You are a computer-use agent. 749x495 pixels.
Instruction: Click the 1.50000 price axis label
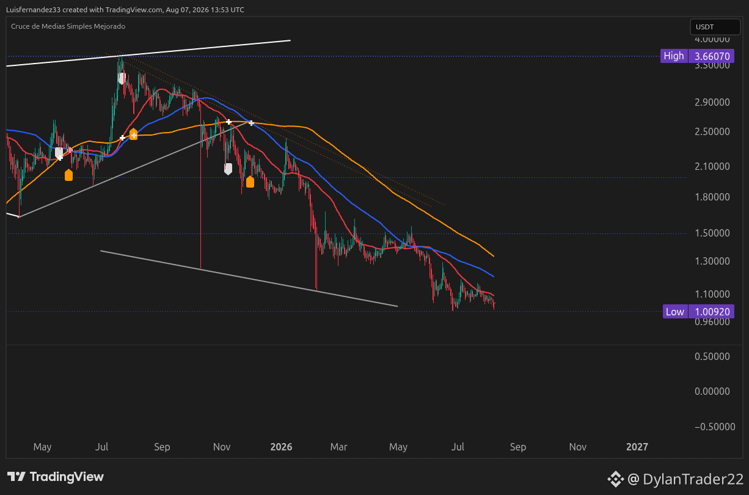click(x=712, y=233)
